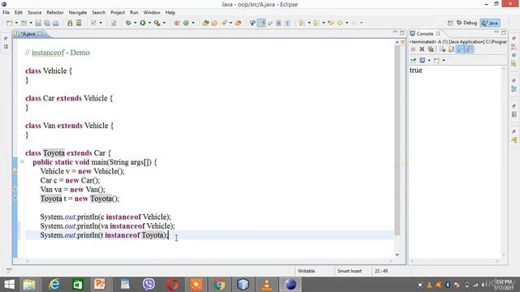Click the Open Task icon
520x292 pixels.
click(x=214, y=23)
